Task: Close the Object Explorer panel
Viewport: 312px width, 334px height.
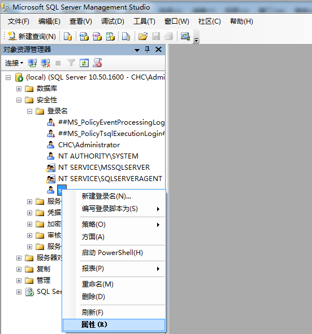Action: [159, 50]
